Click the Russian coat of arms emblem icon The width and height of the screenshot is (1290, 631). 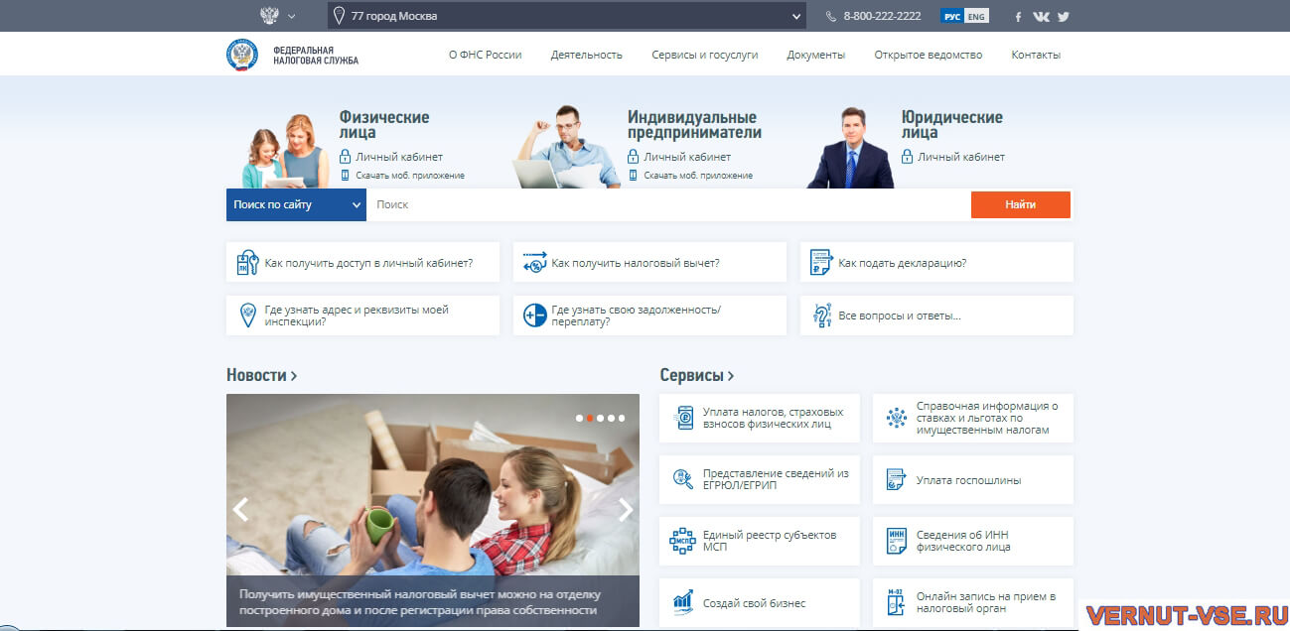click(269, 16)
